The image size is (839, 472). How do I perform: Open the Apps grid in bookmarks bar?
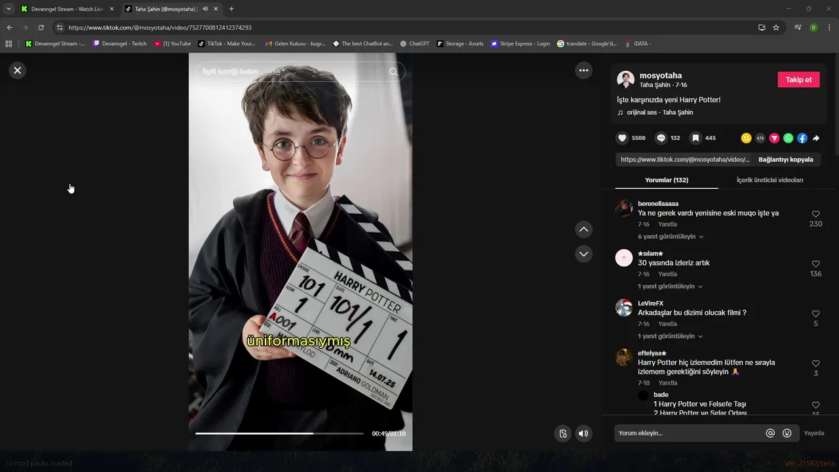(x=9, y=44)
